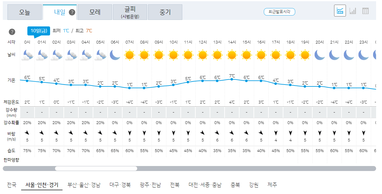
Task: Open the 중기 forecast tab
Action: (x=165, y=11)
